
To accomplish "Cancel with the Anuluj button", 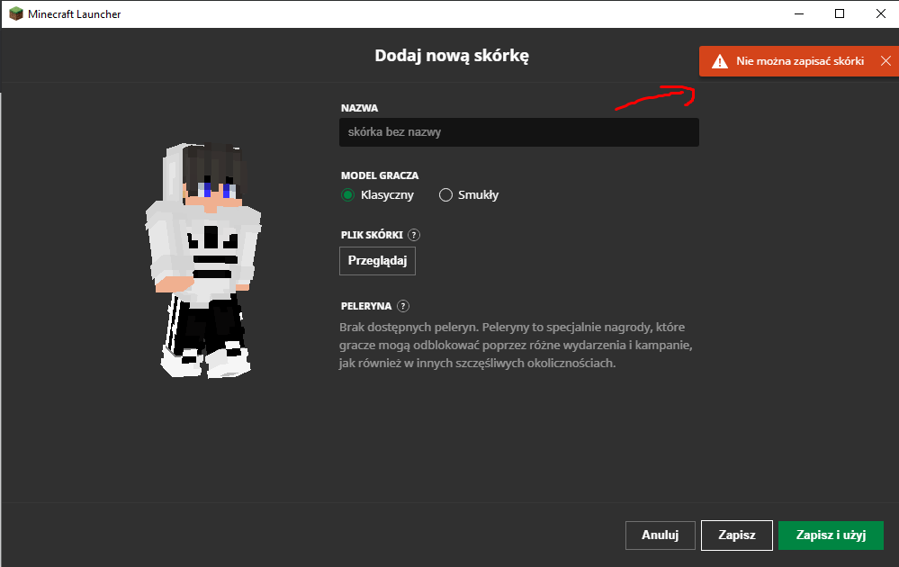I will click(660, 535).
